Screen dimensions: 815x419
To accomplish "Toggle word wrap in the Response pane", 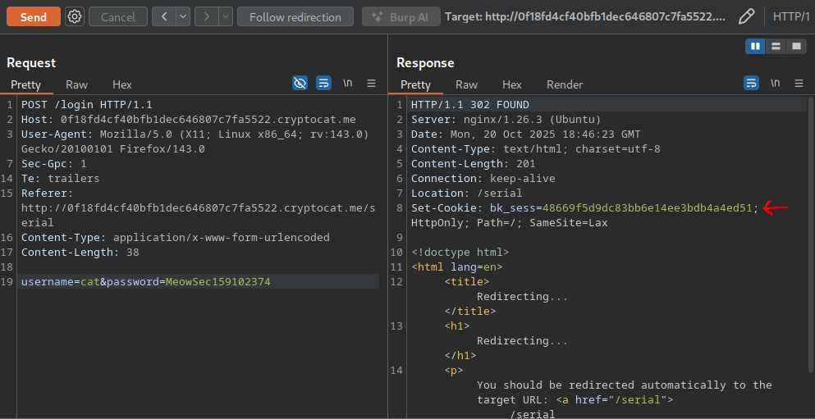I will pyautogui.click(x=751, y=83).
